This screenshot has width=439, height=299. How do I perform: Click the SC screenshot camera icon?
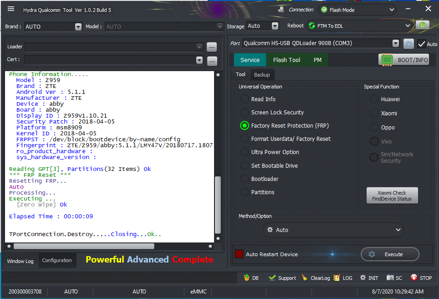coord(390,278)
